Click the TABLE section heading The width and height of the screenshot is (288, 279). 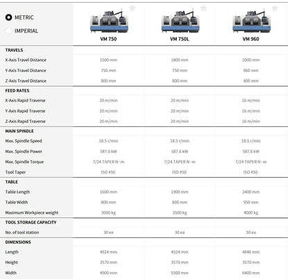pyautogui.click(x=12, y=182)
